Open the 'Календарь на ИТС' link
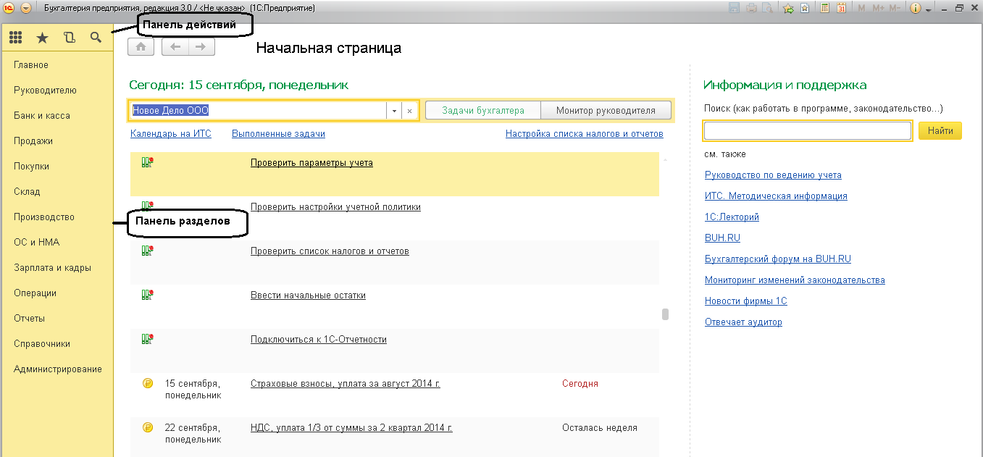This screenshot has height=457, width=983. pyautogui.click(x=171, y=134)
